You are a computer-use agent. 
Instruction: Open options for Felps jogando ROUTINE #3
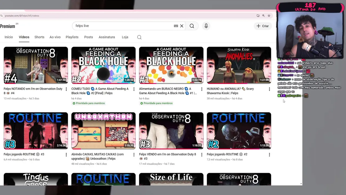tap(66, 155)
